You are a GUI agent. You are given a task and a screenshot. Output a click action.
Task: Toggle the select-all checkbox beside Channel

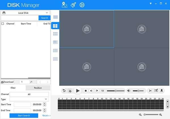pyautogui.click(x=3, y=24)
